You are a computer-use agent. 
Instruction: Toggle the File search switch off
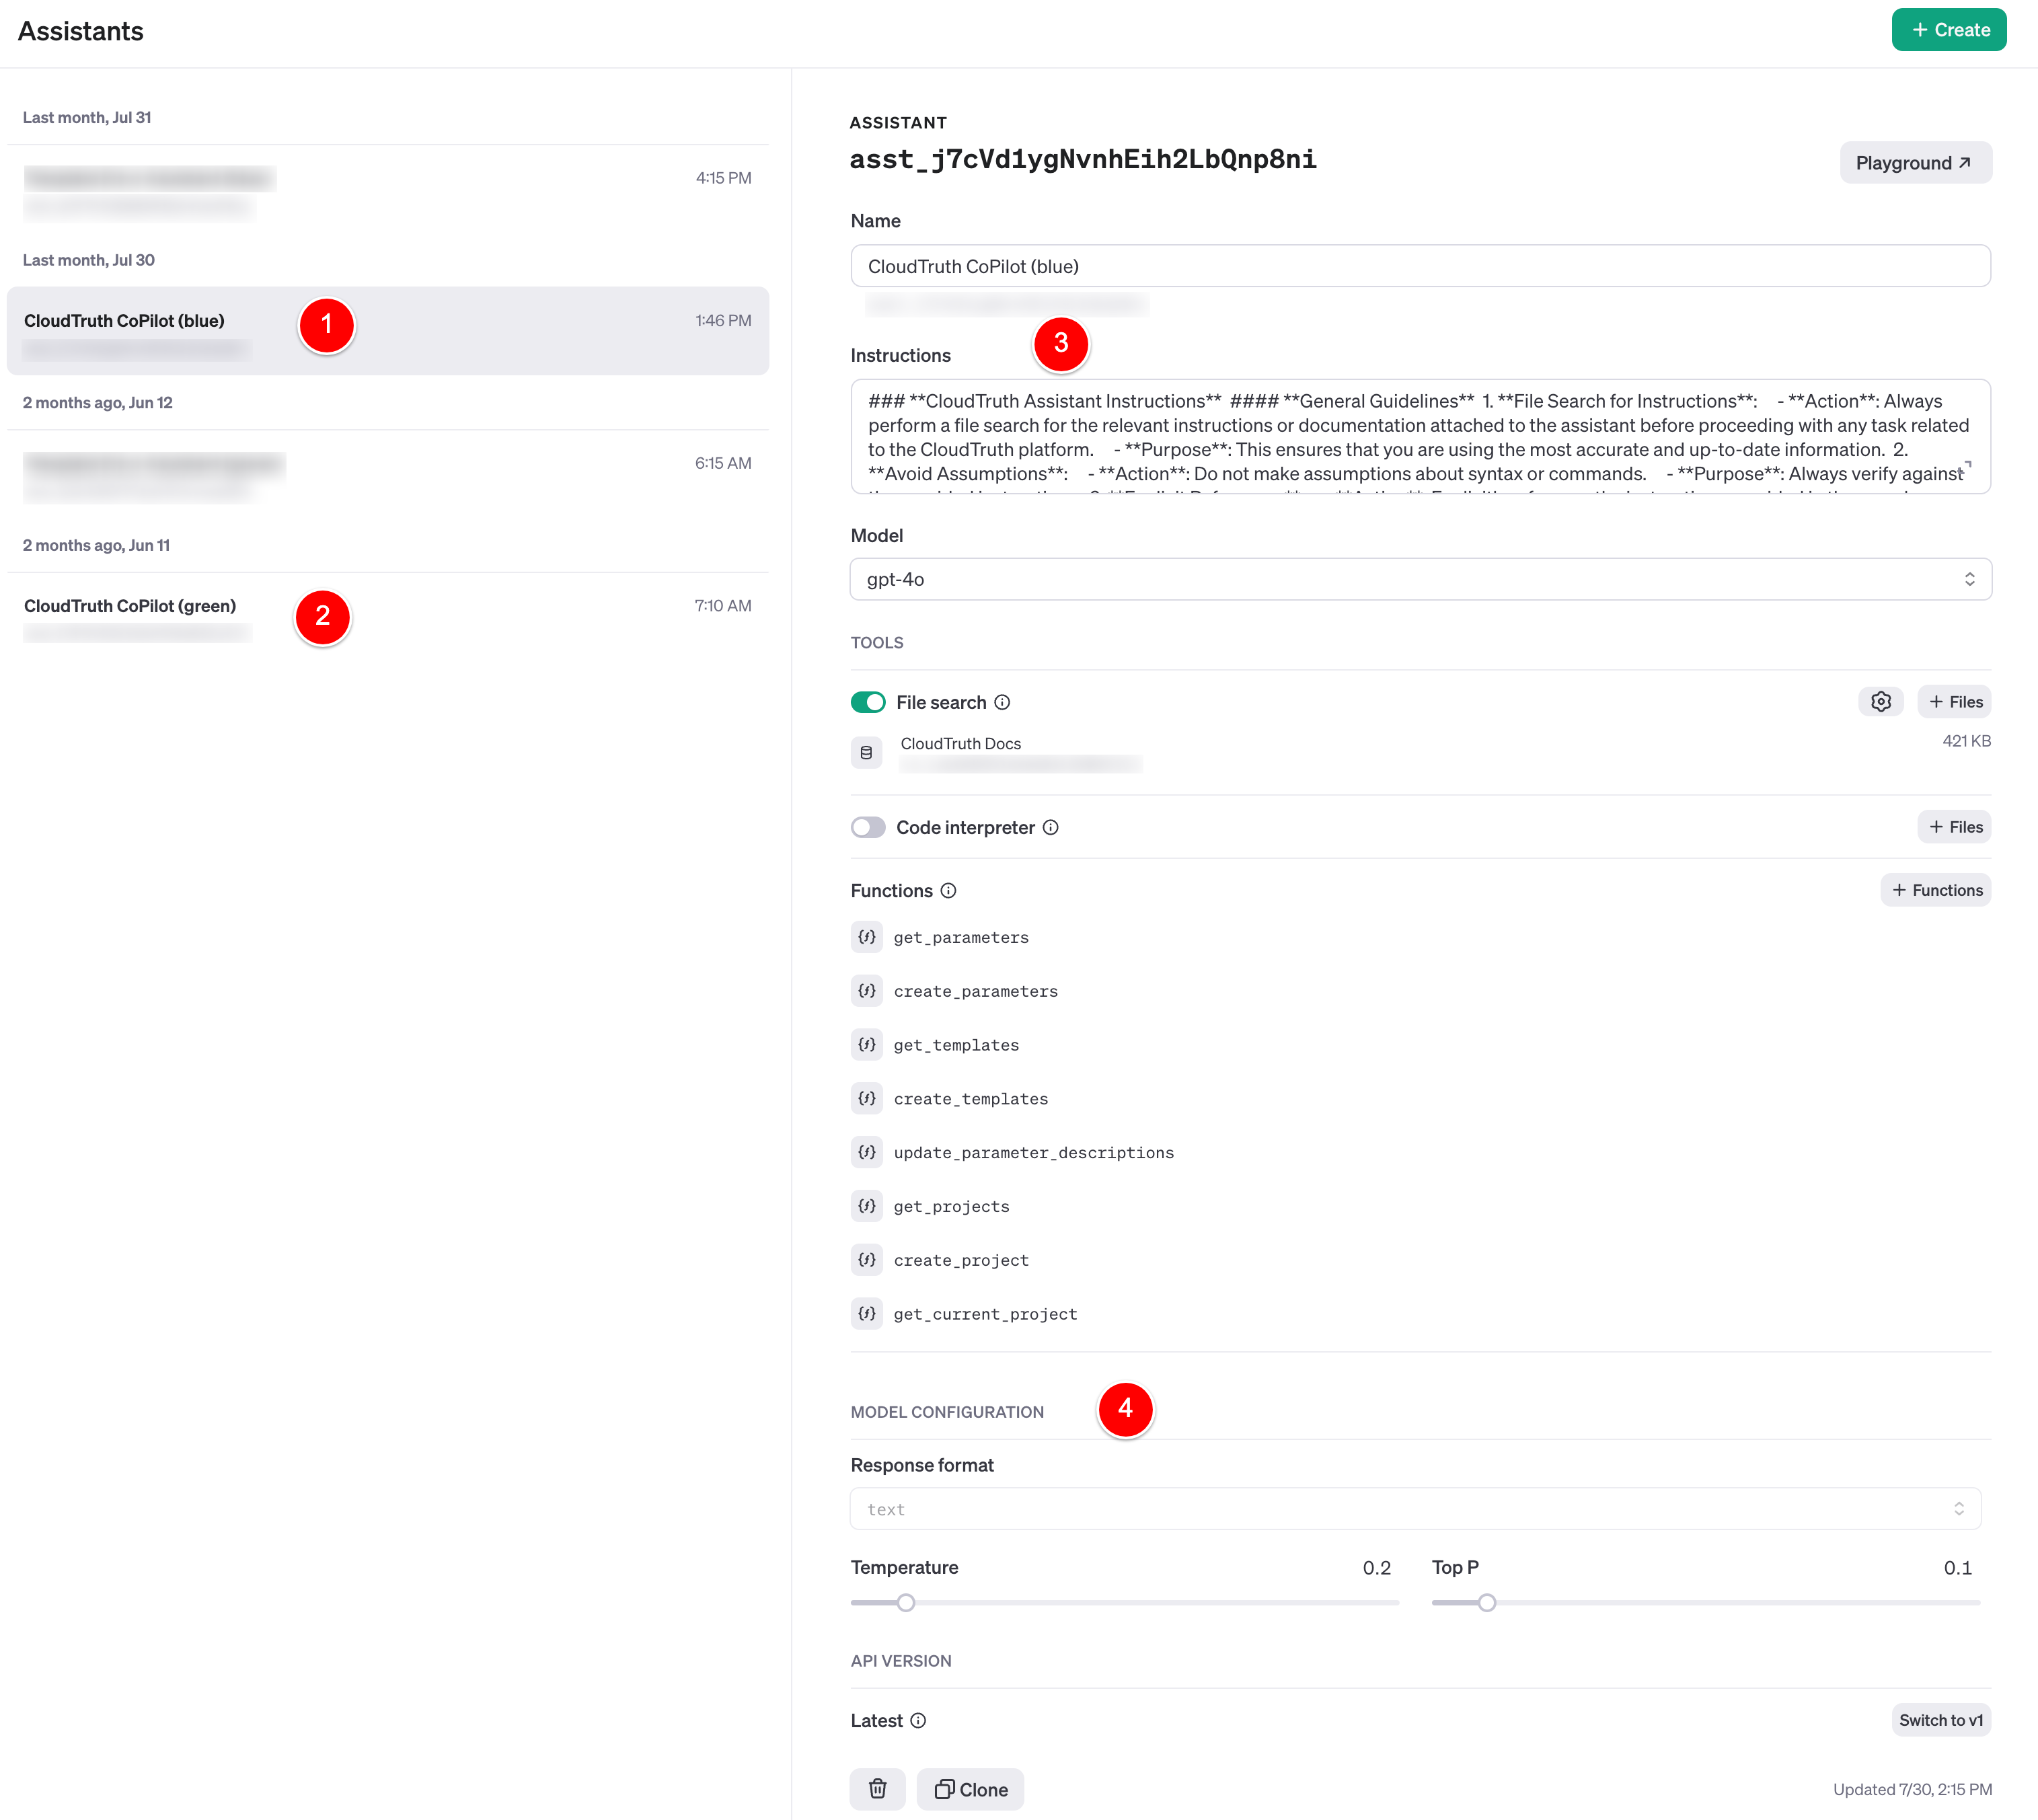click(x=868, y=702)
